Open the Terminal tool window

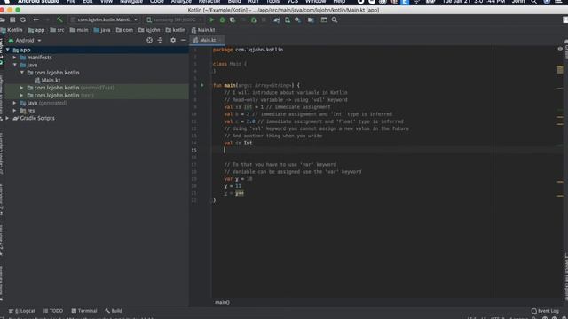pyautogui.click(x=84, y=311)
